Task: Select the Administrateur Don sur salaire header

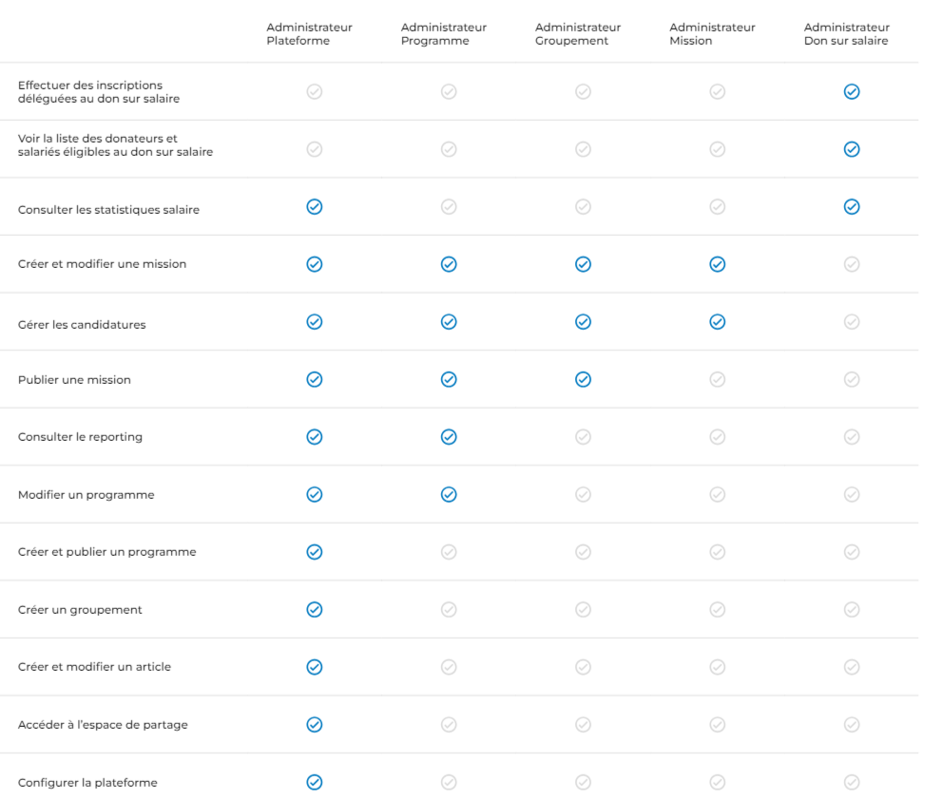Action: pyautogui.click(x=846, y=34)
